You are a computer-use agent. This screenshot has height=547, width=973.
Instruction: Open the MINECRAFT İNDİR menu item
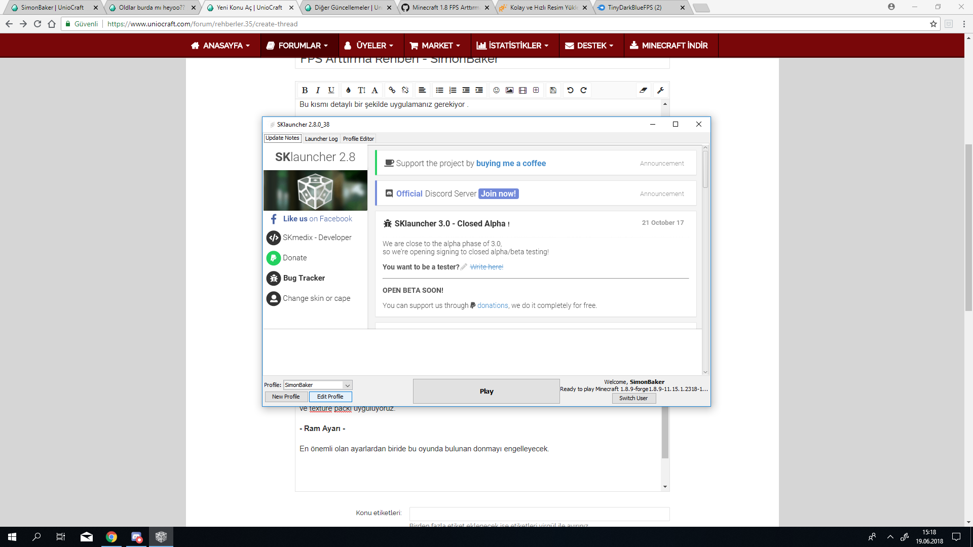click(x=668, y=46)
